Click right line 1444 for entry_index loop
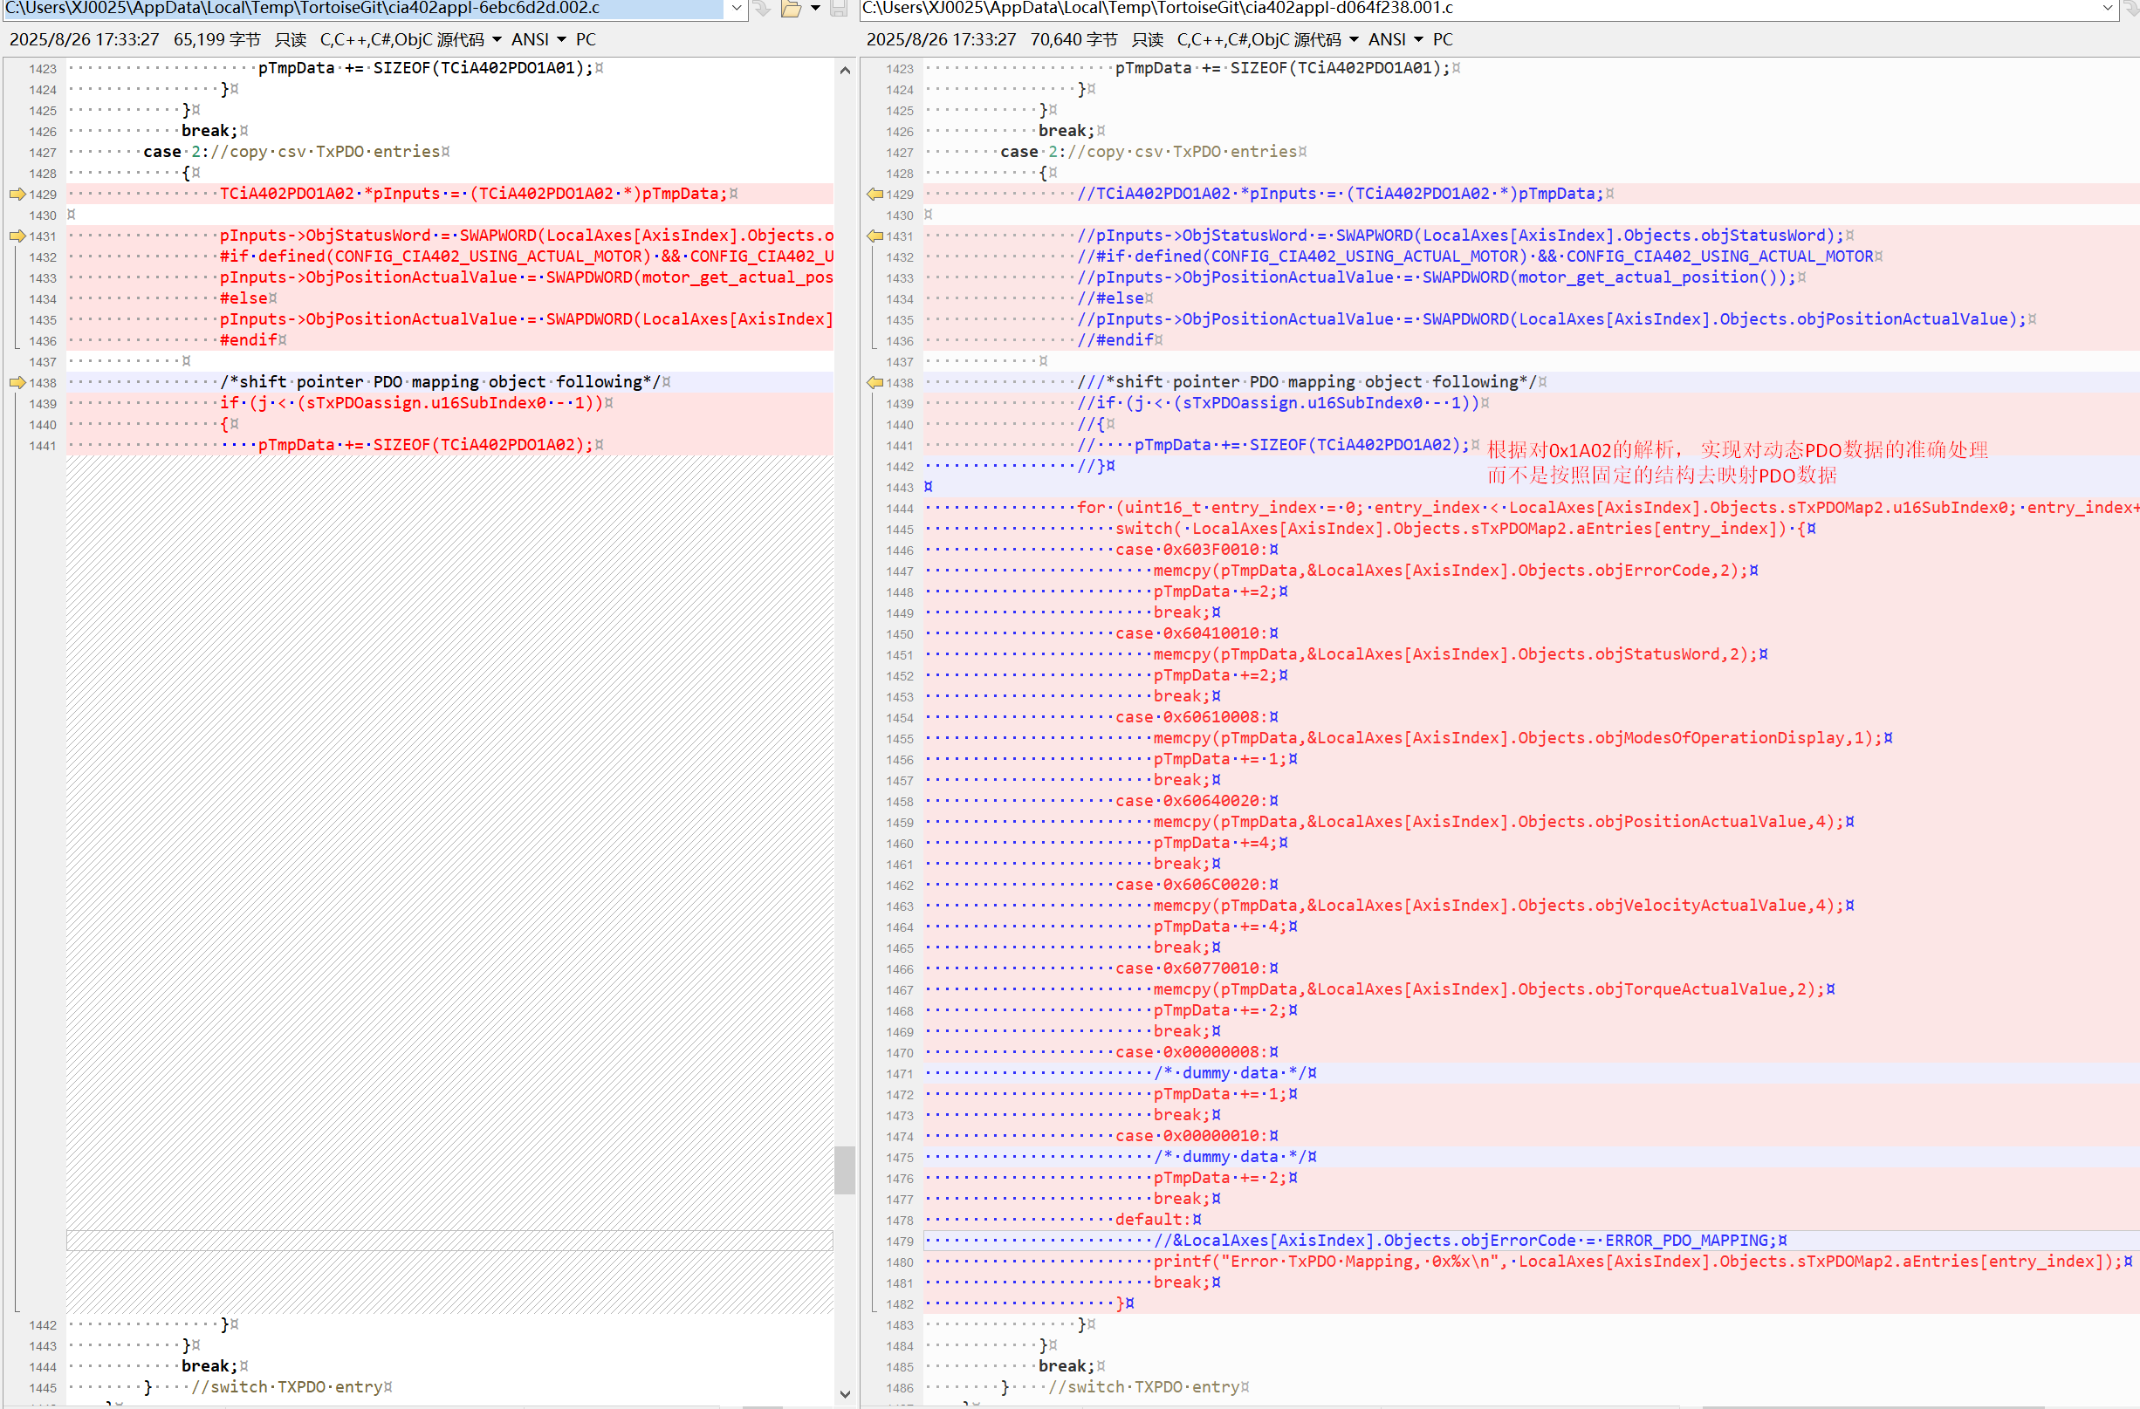The width and height of the screenshot is (2140, 1409). [x=1608, y=508]
